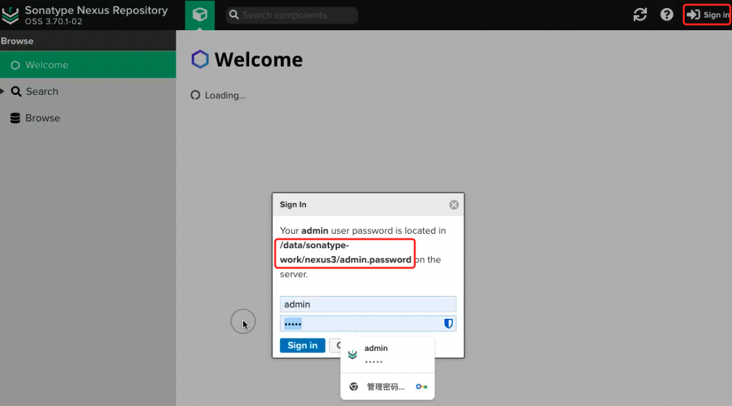The height and width of the screenshot is (406, 732).
Task: Select Welcome in the Browse sidebar
Action: pos(47,65)
